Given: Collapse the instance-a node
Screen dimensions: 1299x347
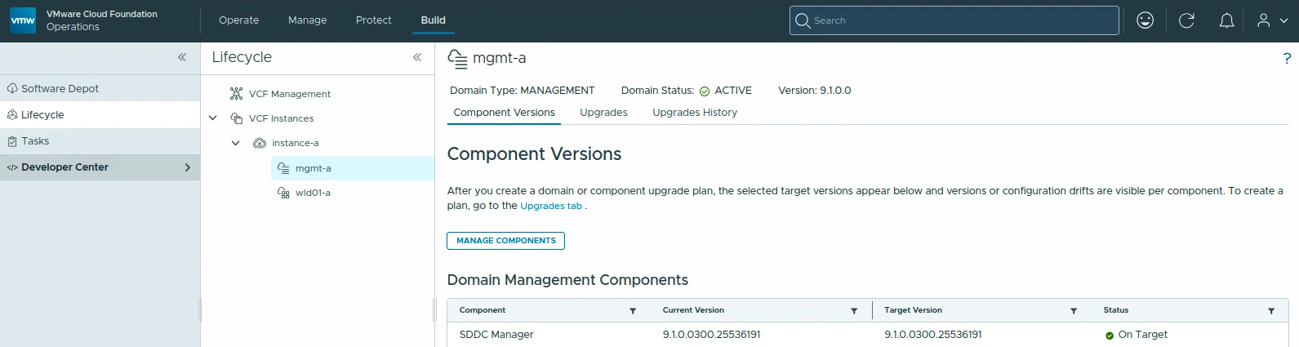Looking at the screenshot, I should pyautogui.click(x=236, y=143).
